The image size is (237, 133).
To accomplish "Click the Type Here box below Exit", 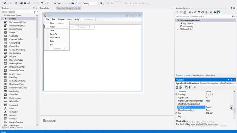I will coord(57,48).
